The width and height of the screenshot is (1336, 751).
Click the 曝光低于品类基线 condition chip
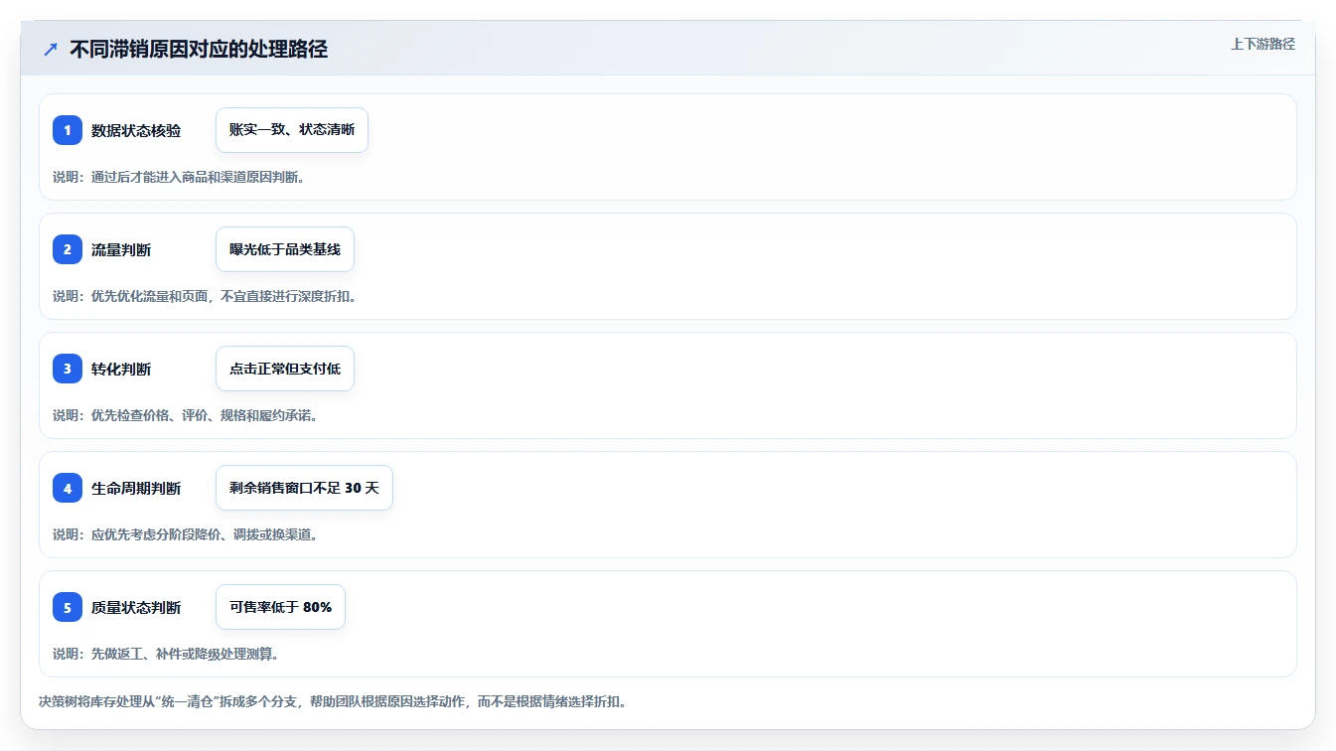[285, 249]
